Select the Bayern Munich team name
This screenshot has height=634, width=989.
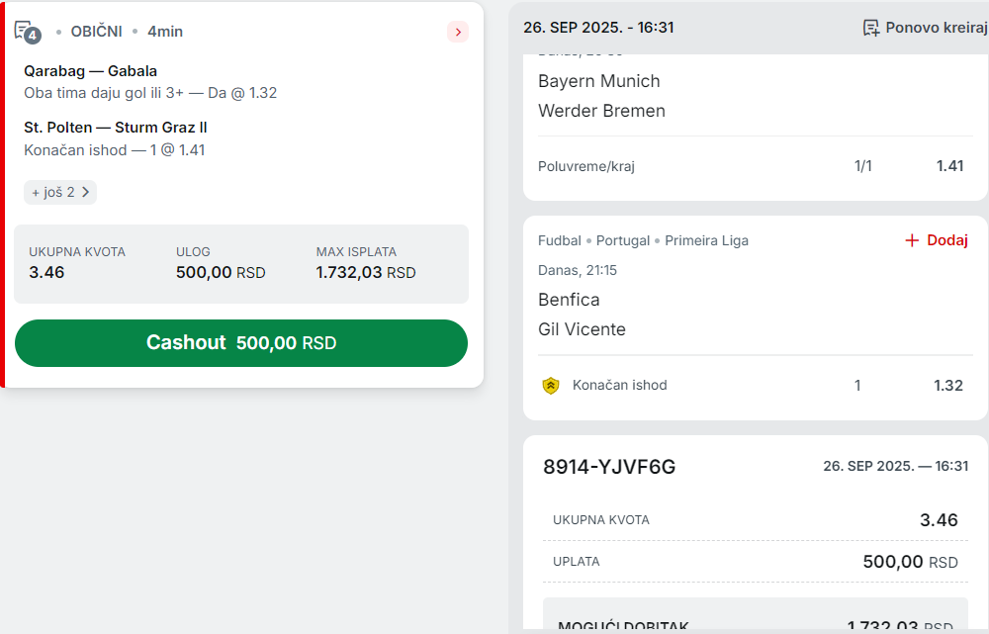point(598,81)
